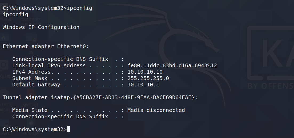Click the 'Ethernet adapter Ethernet0:' line
Screen dimensions: 294x138
[x=46, y=46]
